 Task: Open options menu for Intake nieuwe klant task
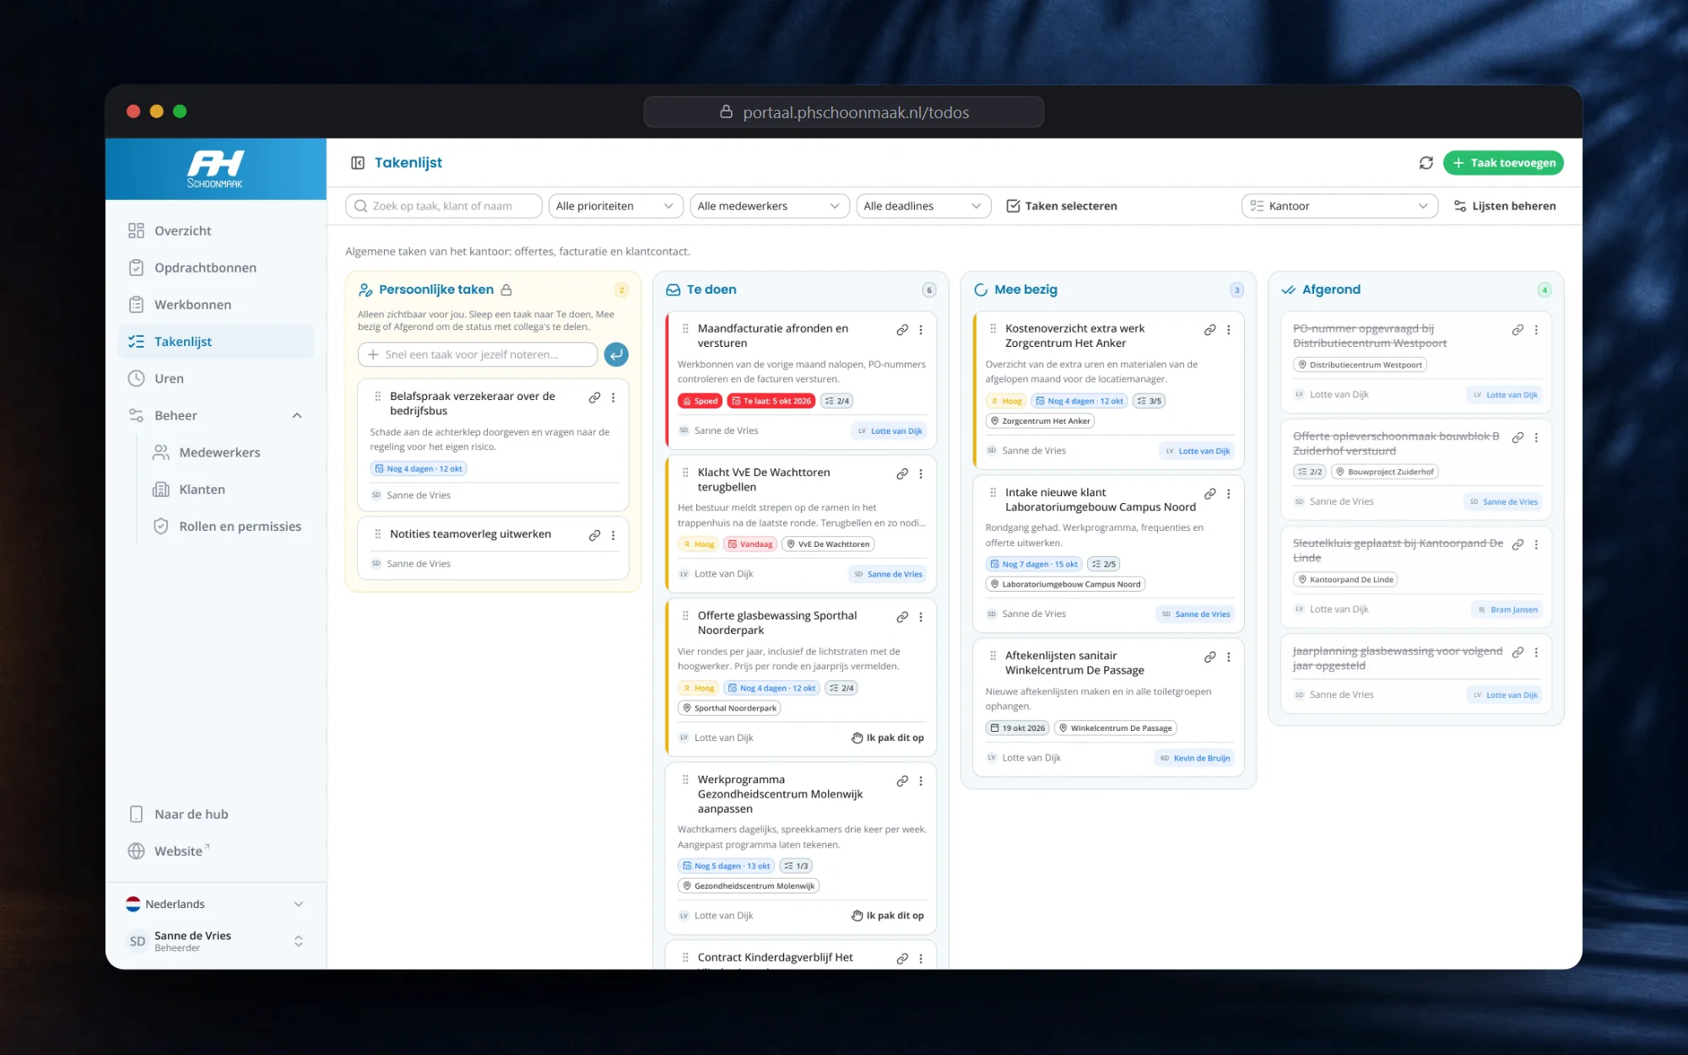coord(1229,494)
